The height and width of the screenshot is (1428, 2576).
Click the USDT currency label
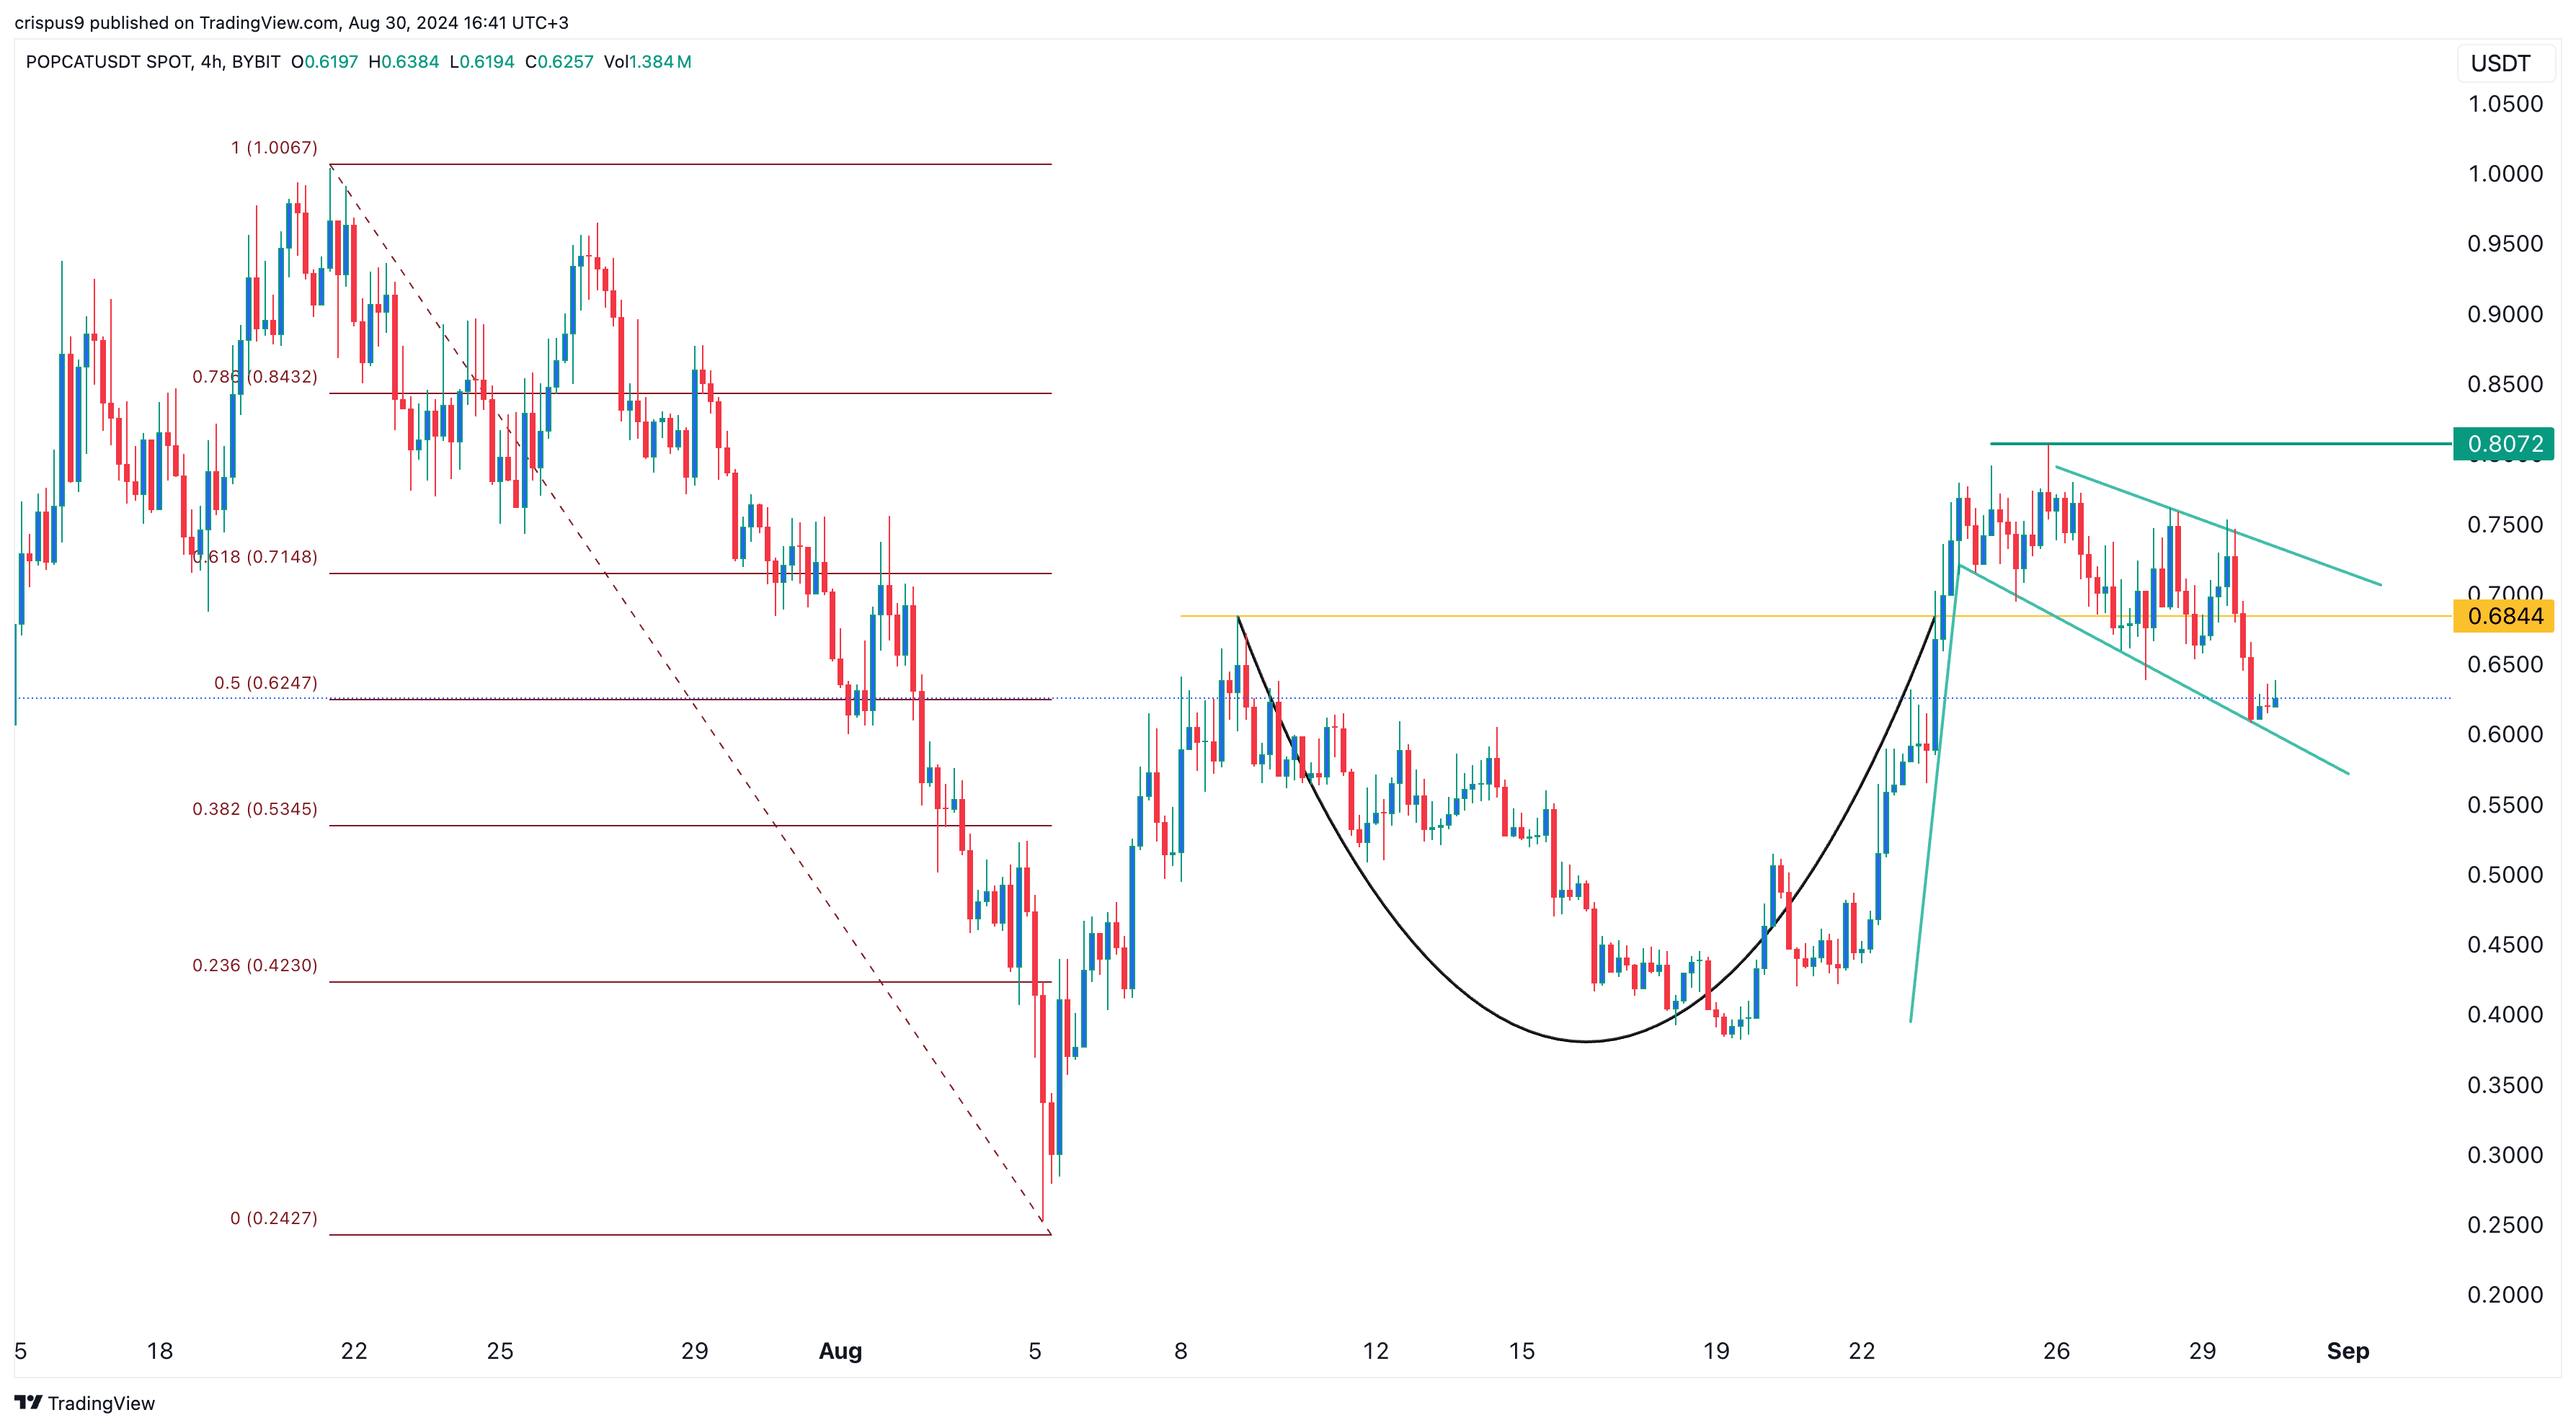pos(2500,63)
